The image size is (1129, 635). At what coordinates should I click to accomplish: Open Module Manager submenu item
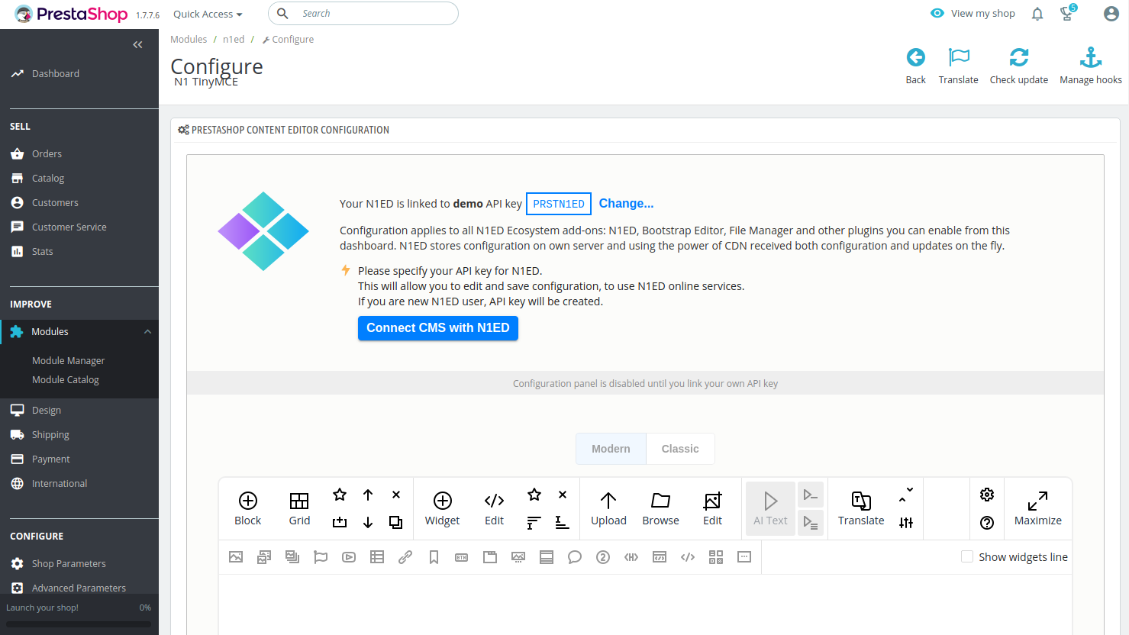click(69, 360)
